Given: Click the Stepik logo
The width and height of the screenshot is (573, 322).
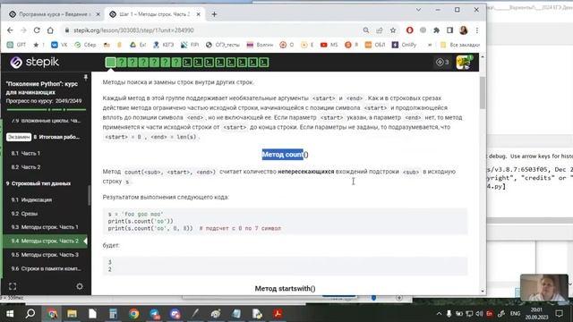Looking at the screenshot, I should pyautogui.click(x=34, y=62).
